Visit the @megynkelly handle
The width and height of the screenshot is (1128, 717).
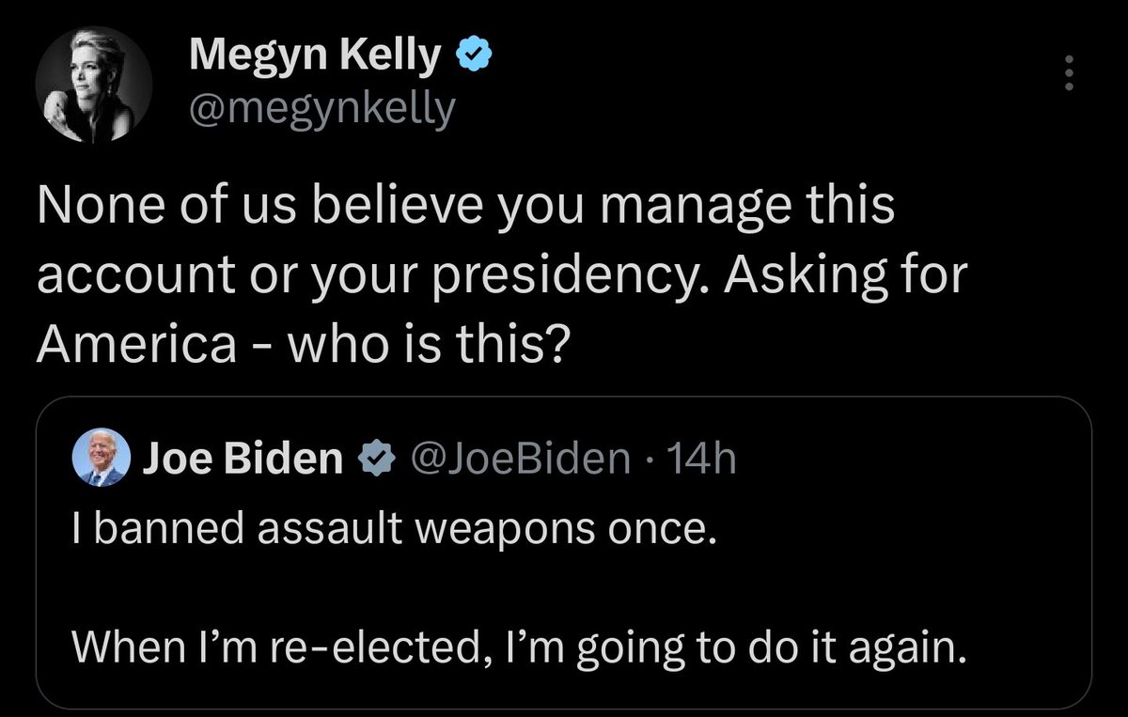pos(321,110)
